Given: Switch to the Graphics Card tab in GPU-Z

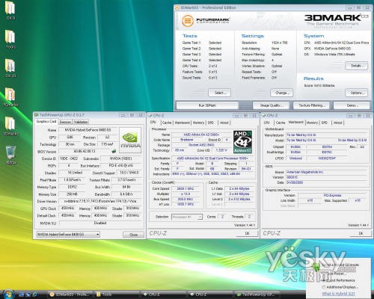Looking at the screenshot, I should coord(46,121).
